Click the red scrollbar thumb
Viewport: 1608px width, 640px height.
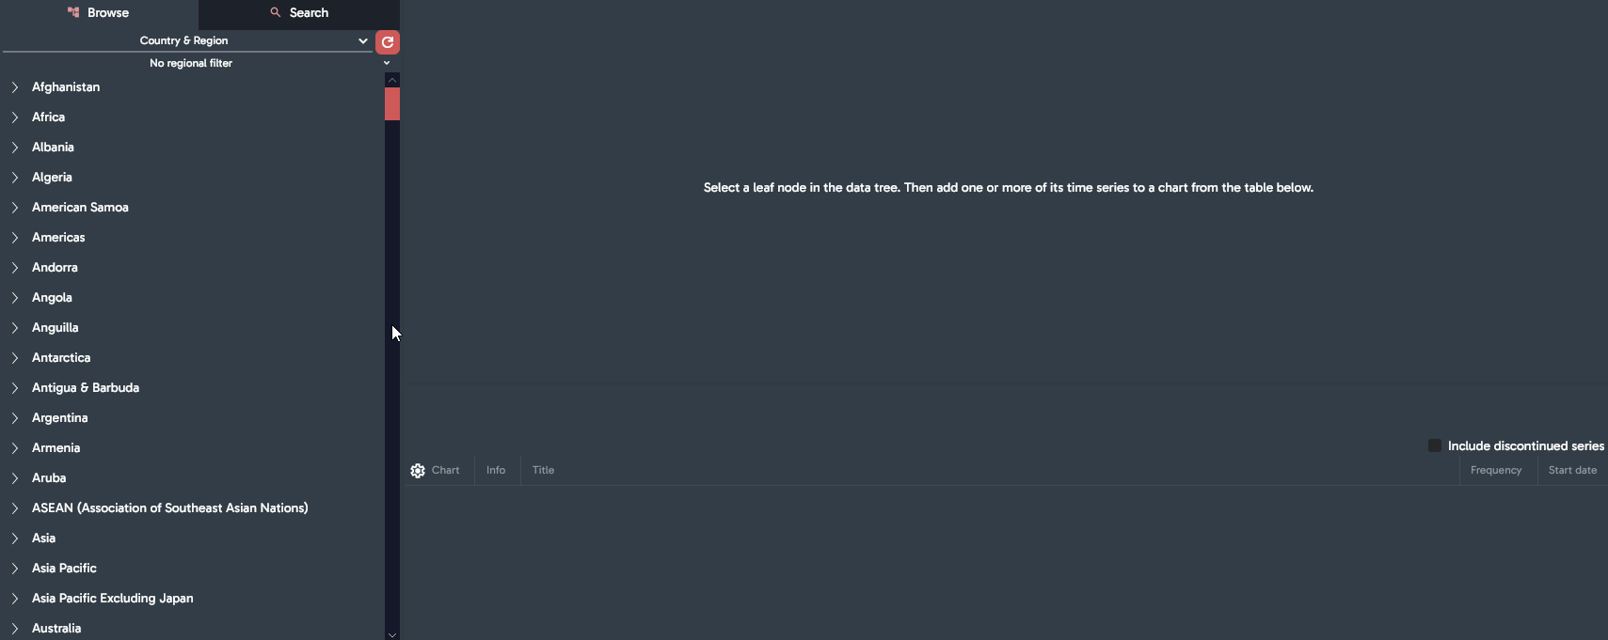pos(392,103)
